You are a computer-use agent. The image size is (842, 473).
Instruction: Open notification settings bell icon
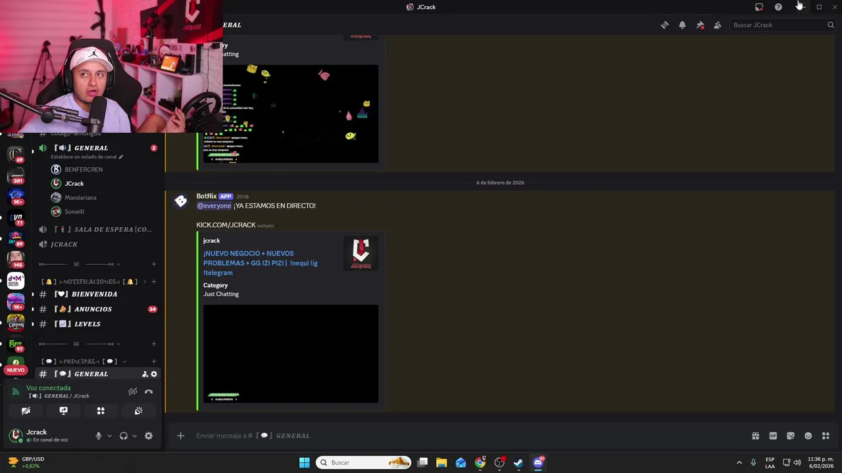(682, 25)
